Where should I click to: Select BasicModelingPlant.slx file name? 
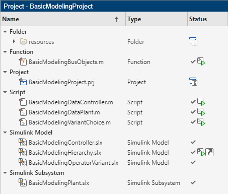coord(59,183)
